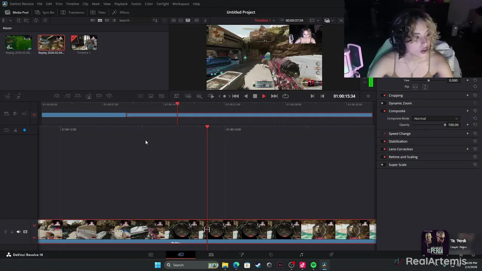Open the Effects panel
This screenshot has width=482, height=271.
pyautogui.click(x=120, y=12)
